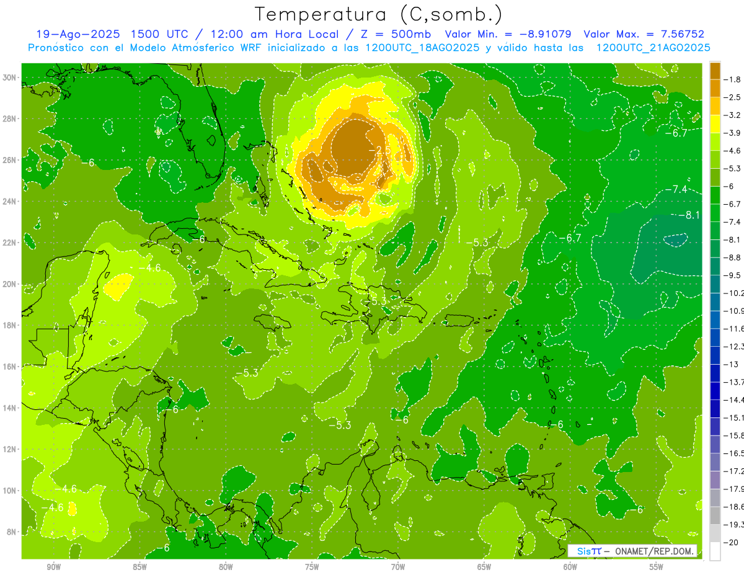
Task: Click the "22N" latitude label
Action: click(x=11, y=243)
